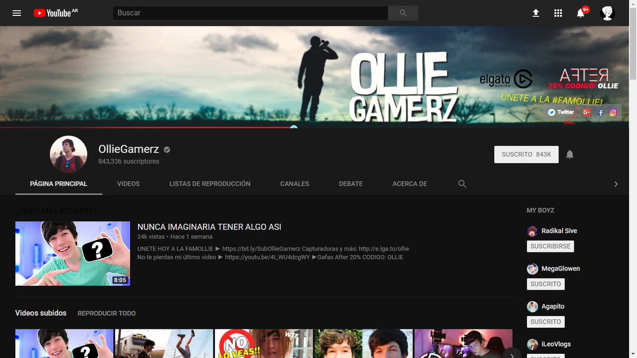Open first uploaded video thumbnail with question mark

(64, 344)
